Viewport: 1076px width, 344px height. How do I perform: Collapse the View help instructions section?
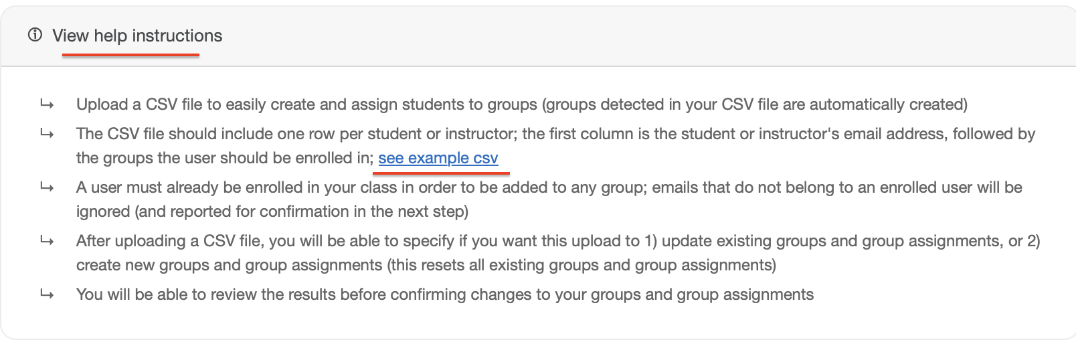[137, 35]
